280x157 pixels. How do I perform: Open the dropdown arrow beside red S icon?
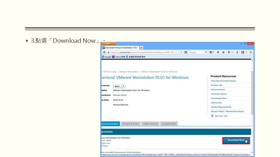pos(247,52)
